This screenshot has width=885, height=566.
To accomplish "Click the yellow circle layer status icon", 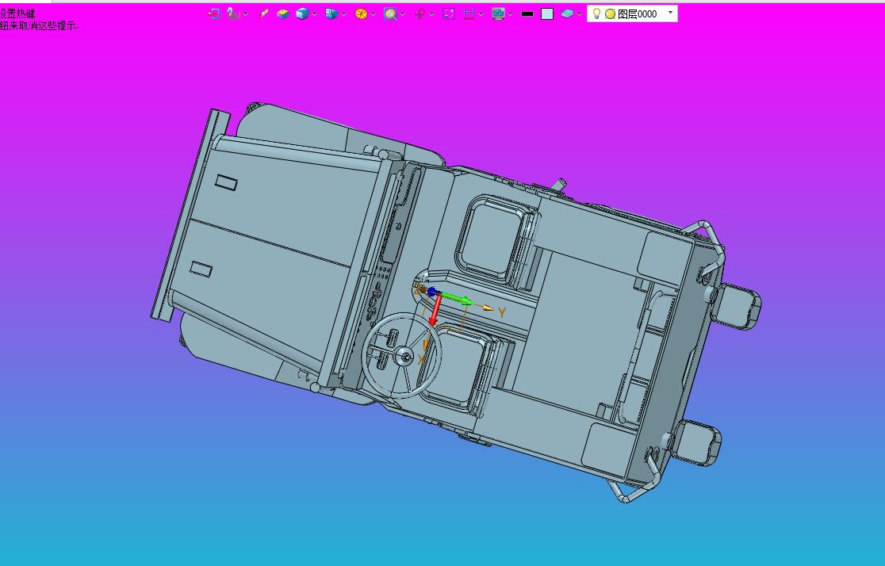I will (x=610, y=14).
